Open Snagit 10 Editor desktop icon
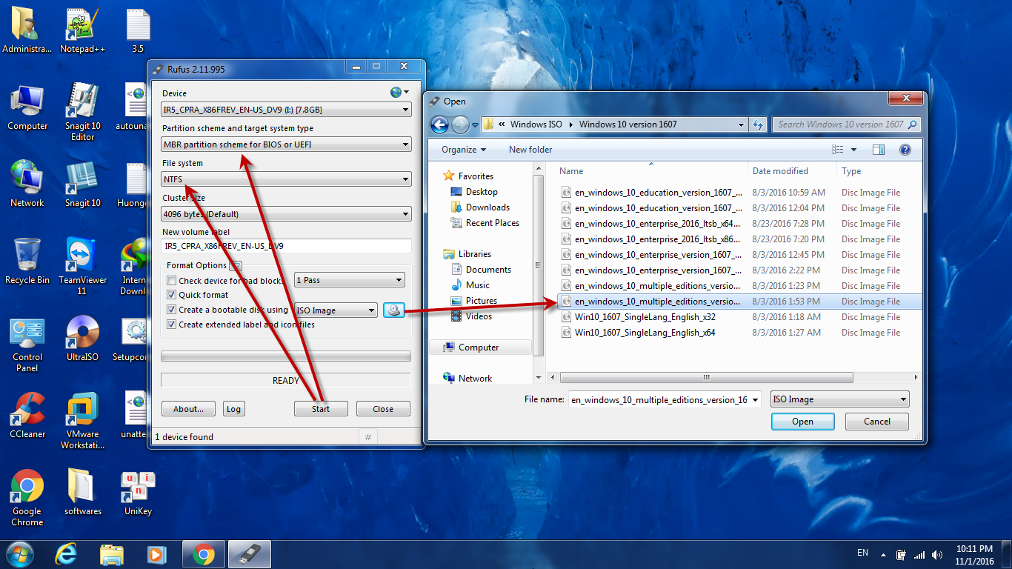 click(82, 113)
